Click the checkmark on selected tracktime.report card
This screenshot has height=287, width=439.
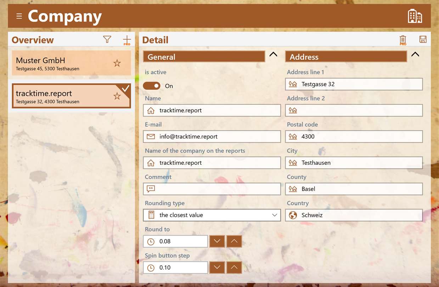126,88
